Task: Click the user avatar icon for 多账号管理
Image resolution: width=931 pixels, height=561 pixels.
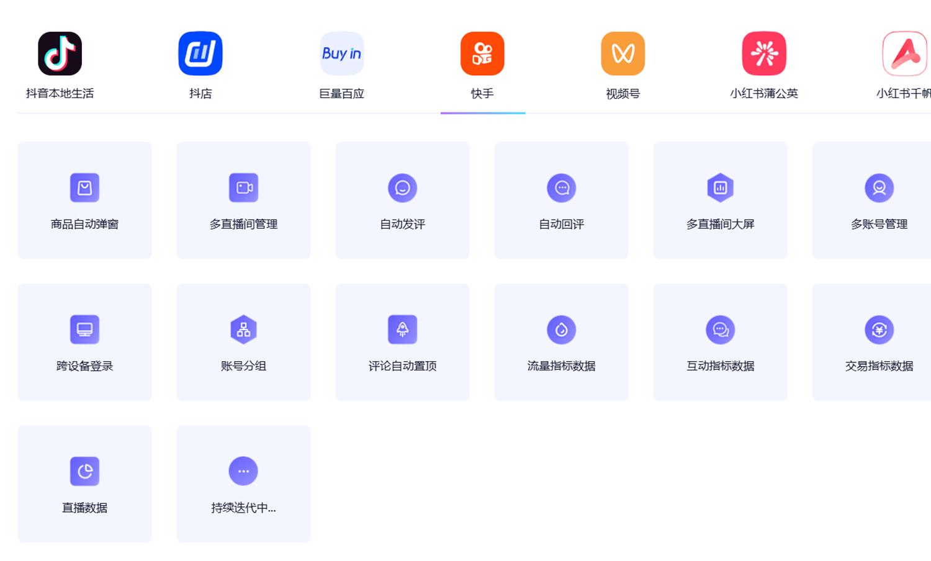Action: point(879,187)
